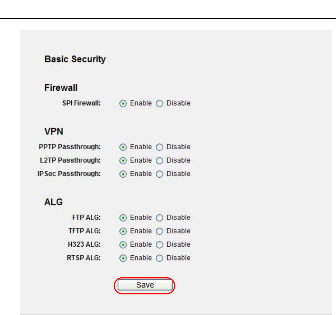Enable the SPI Firewall radio button

point(123,104)
